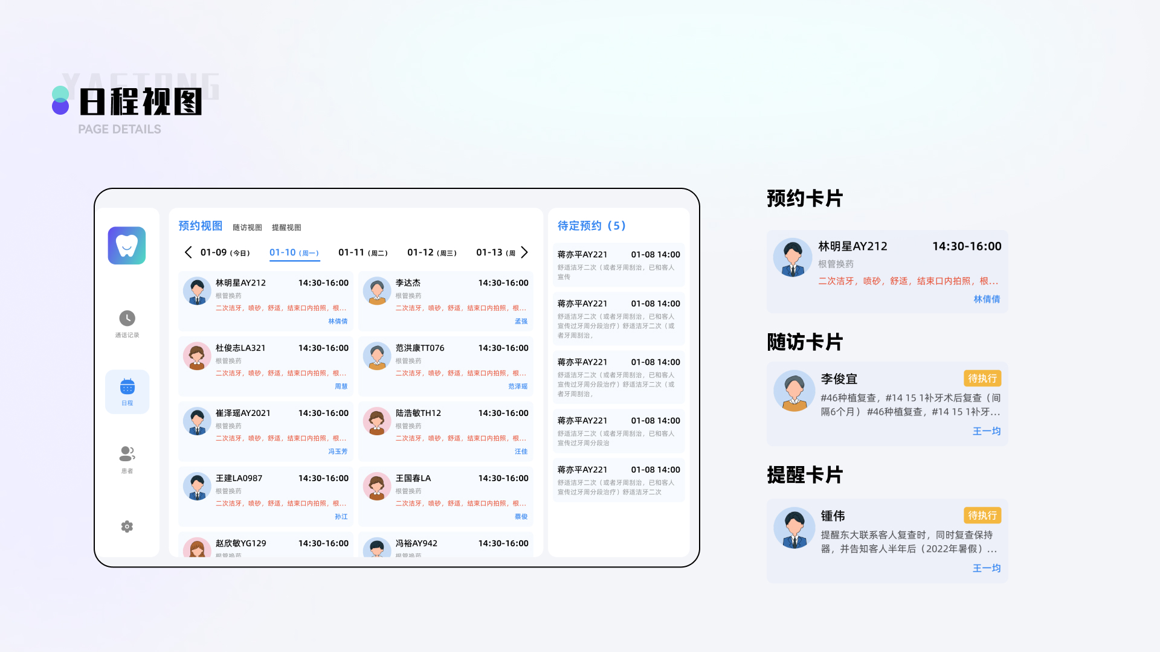
Task: Click 待执行 badge on 锺伟 card
Action: click(982, 516)
